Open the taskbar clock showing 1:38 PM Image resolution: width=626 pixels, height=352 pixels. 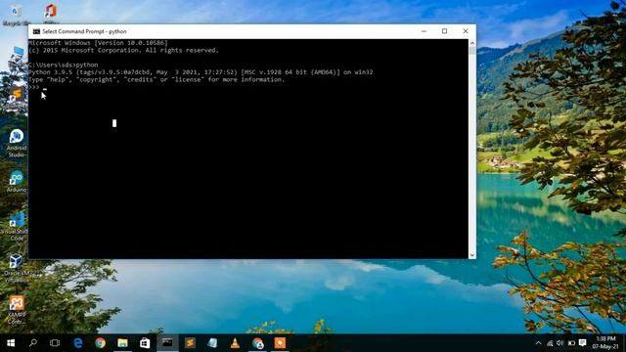tap(605, 343)
